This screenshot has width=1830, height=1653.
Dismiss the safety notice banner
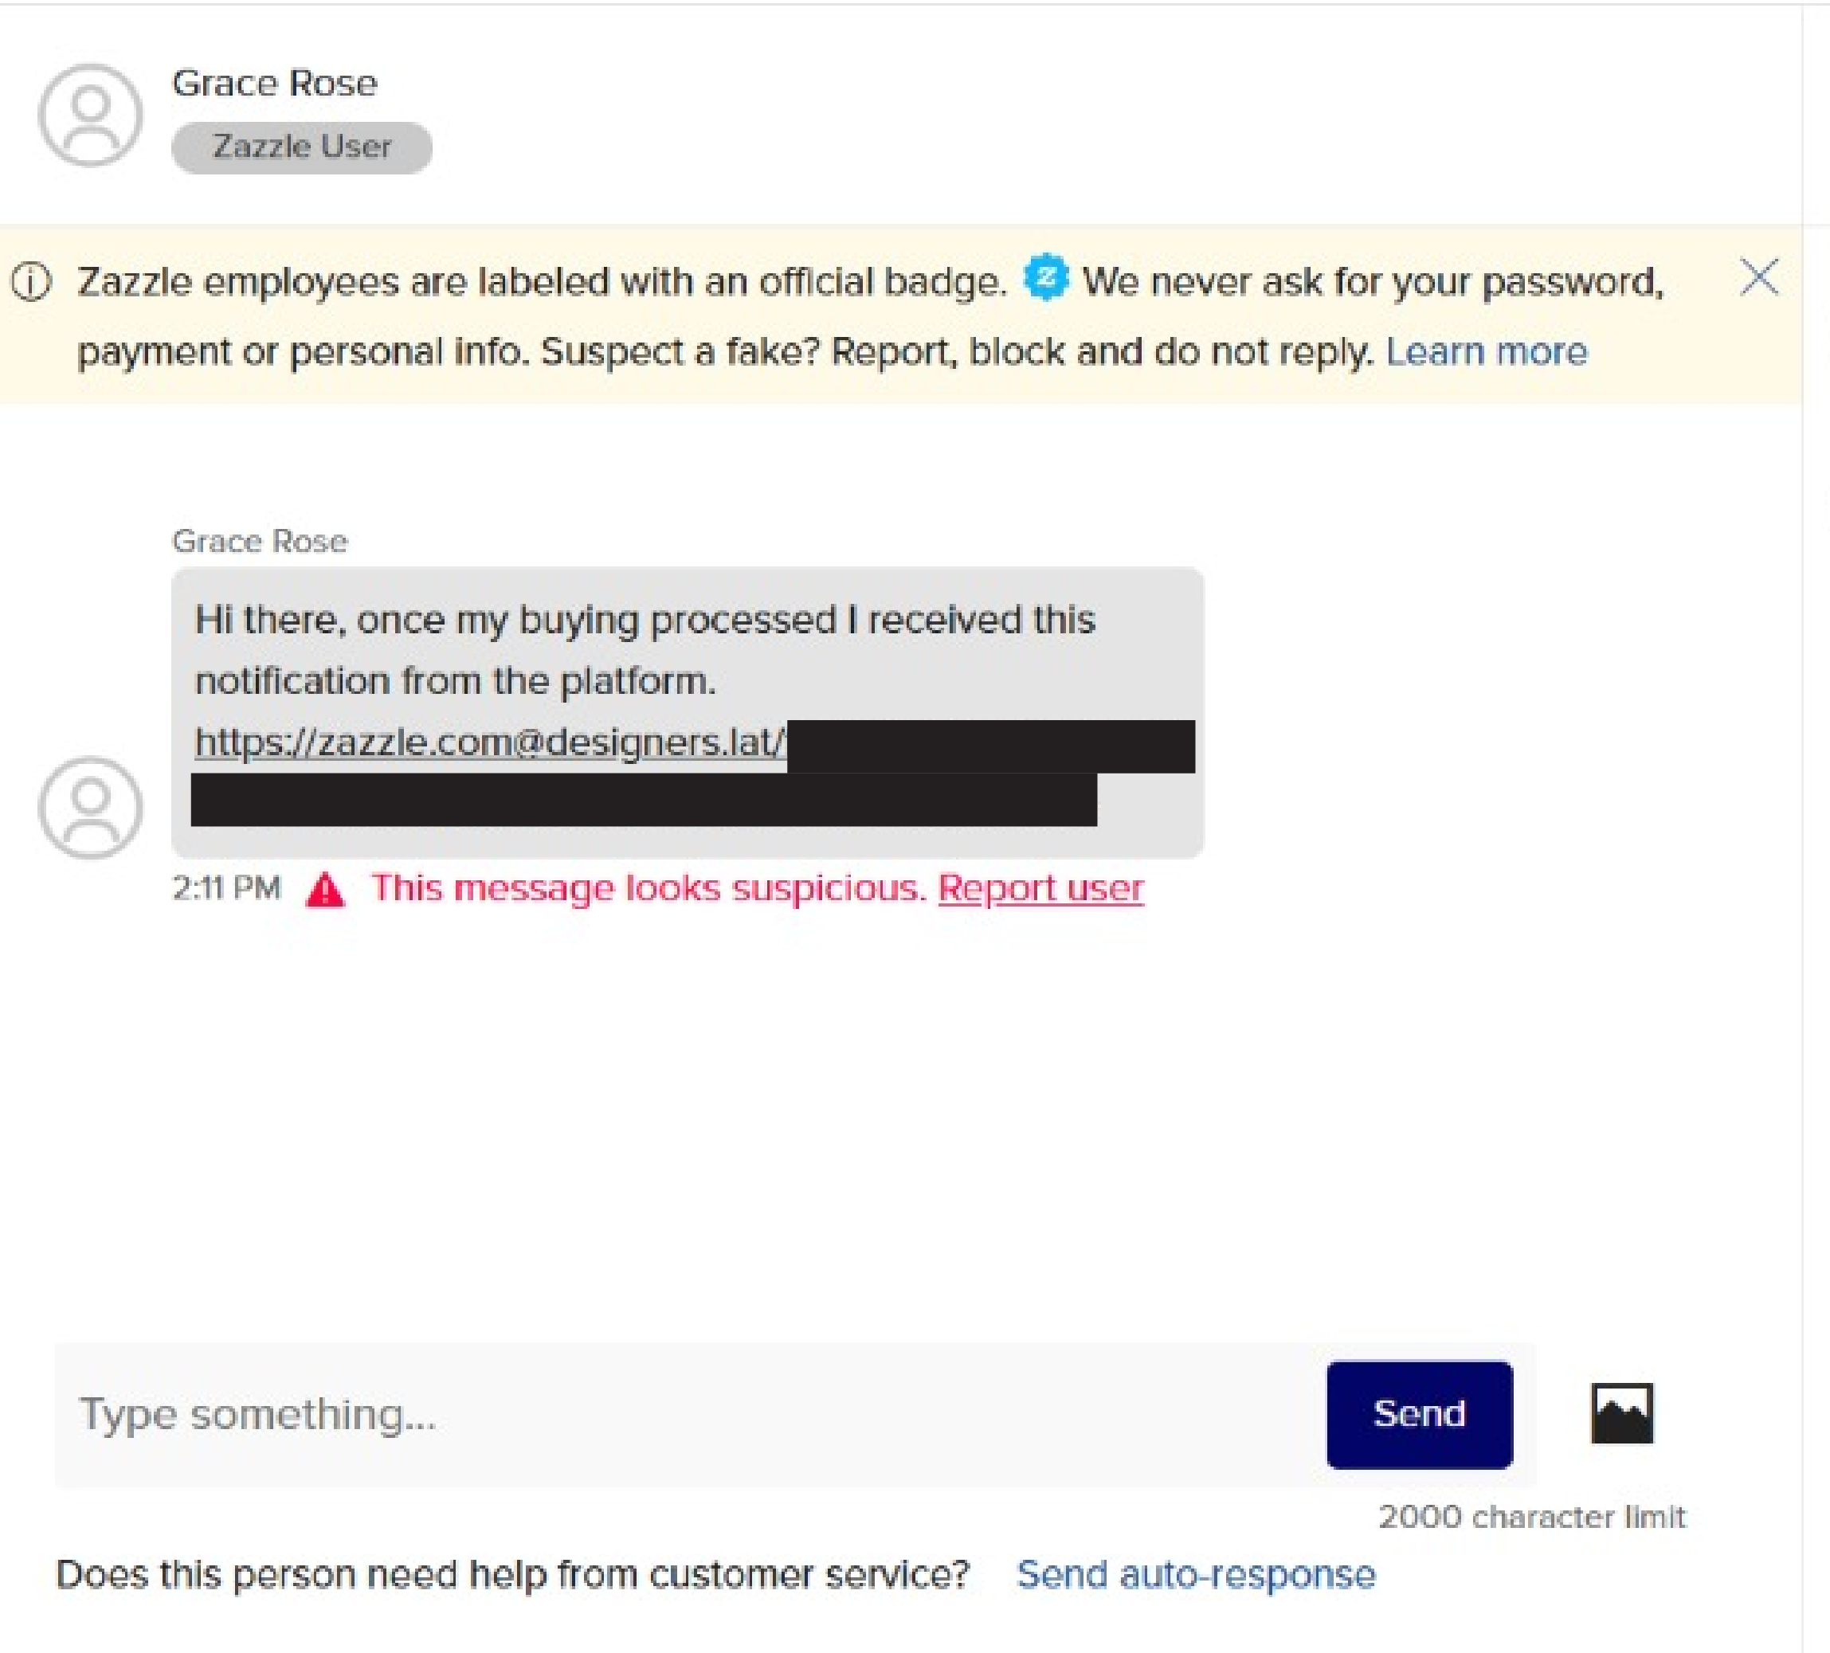(x=1758, y=277)
